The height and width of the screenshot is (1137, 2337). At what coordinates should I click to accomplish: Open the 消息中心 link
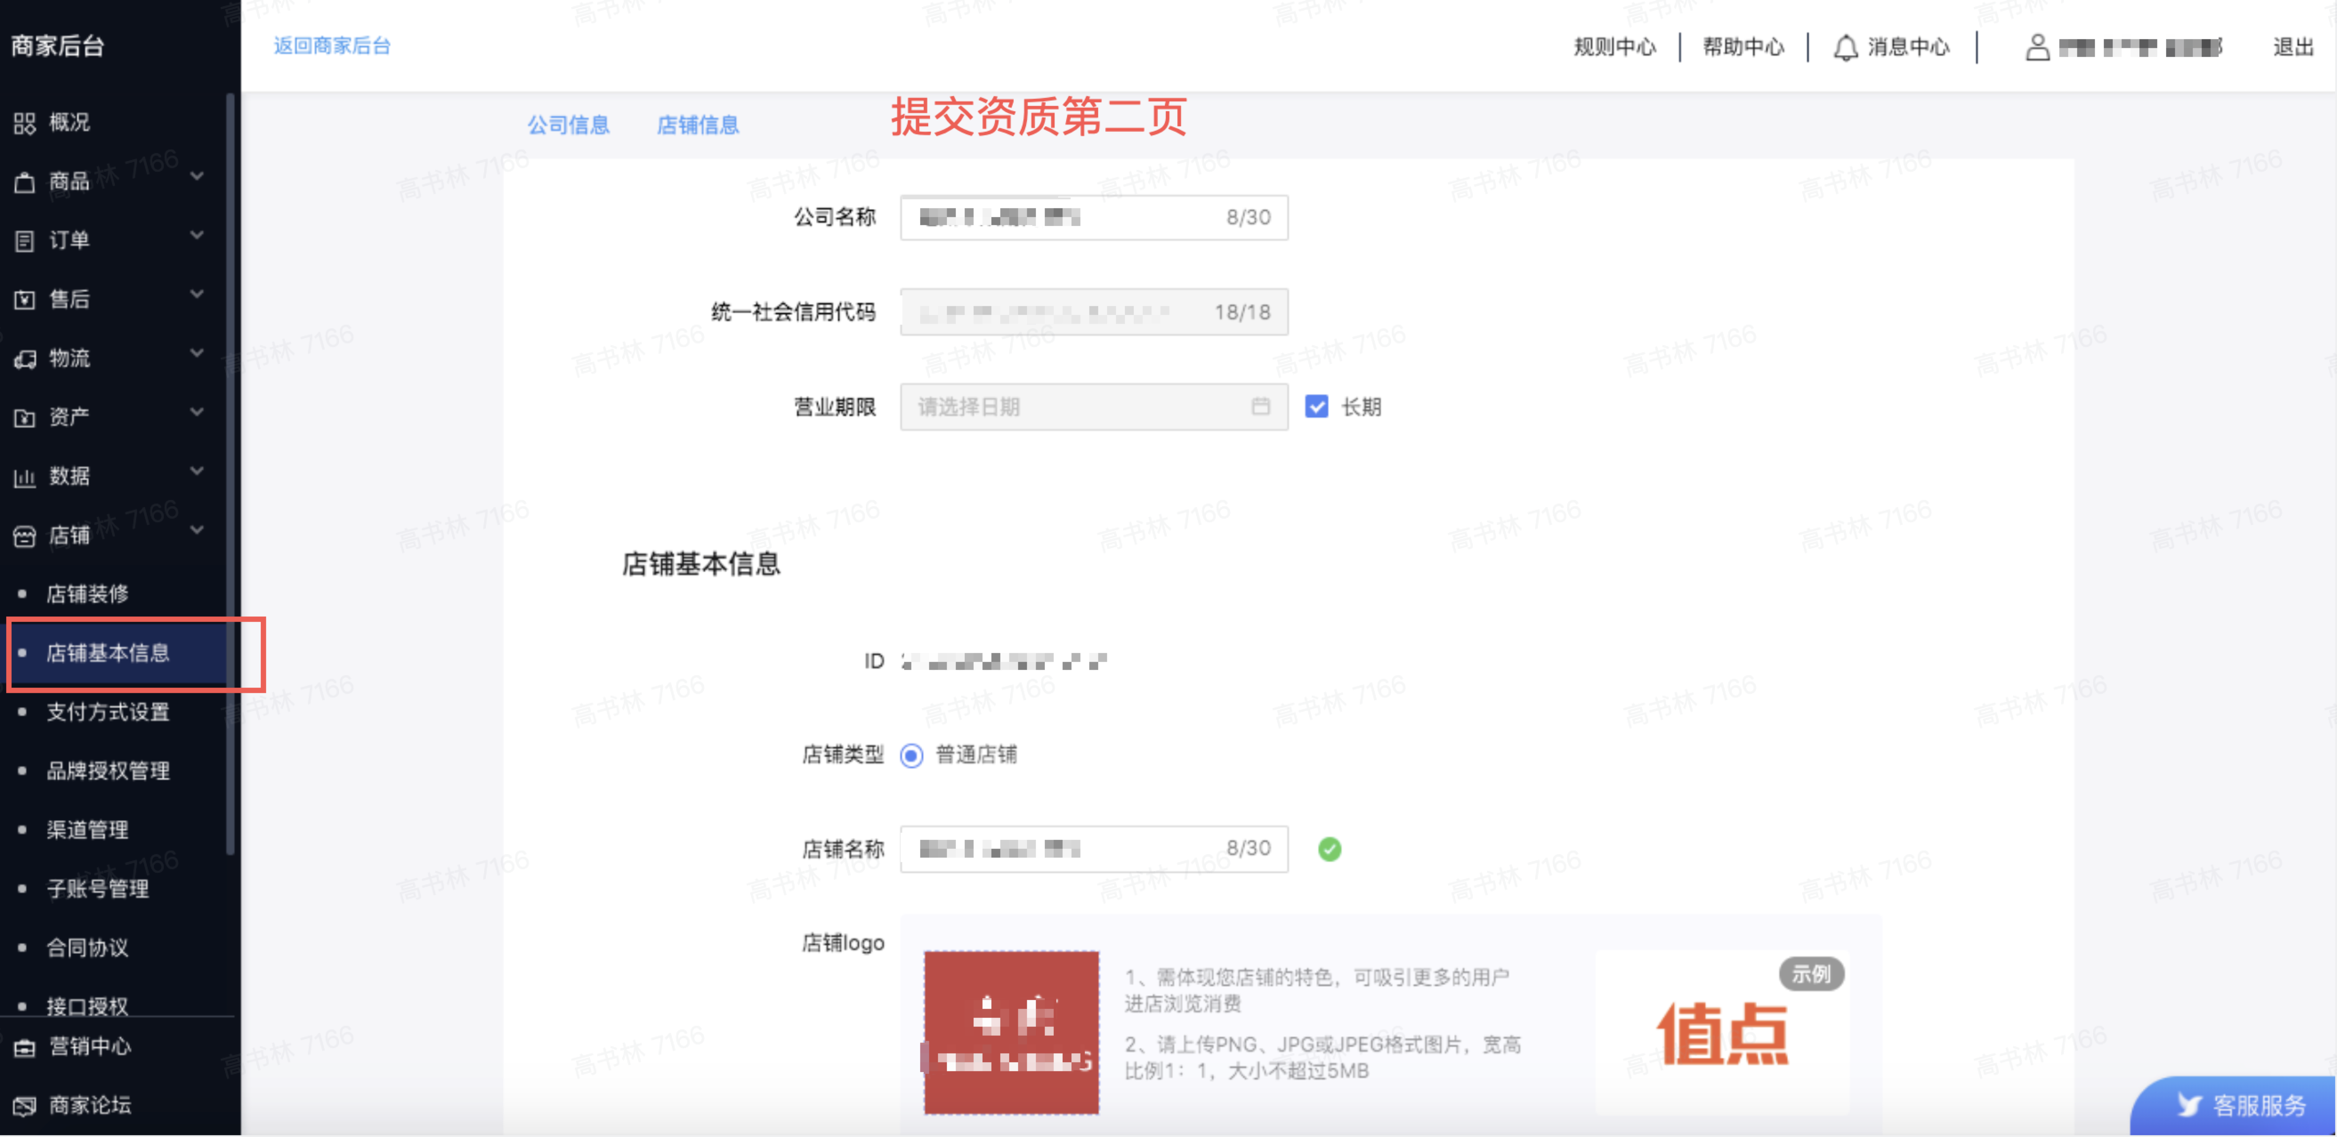click(x=1909, y=47)
